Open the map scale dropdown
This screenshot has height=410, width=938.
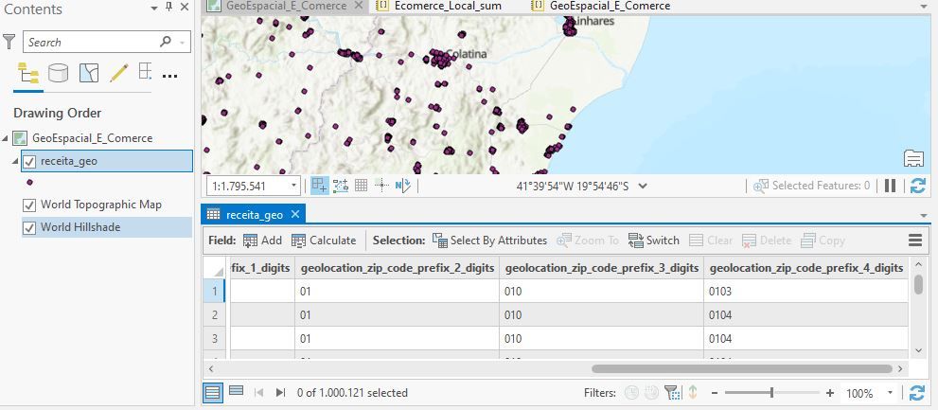point(293,186)
